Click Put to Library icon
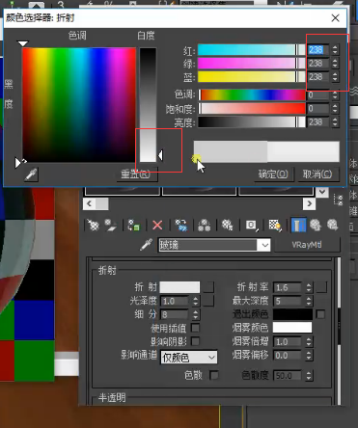The image size is (358, 428). 228,225
